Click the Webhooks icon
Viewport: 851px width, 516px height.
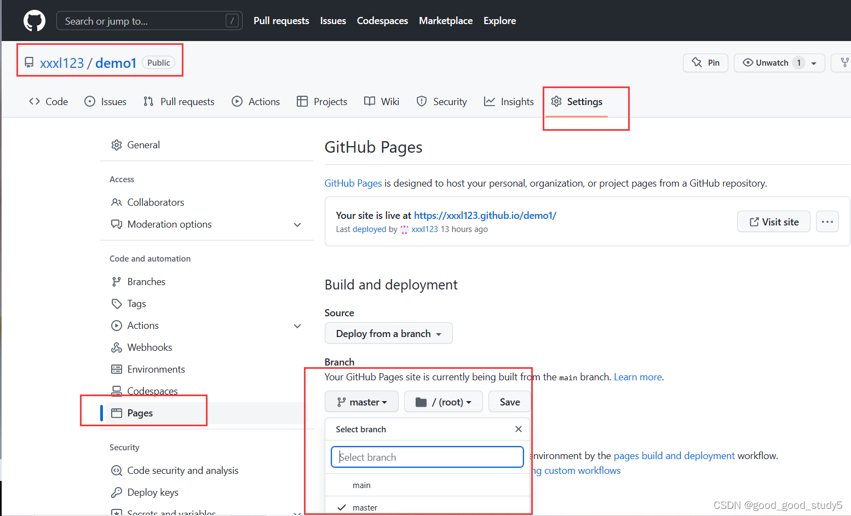[x=117, y=347]
